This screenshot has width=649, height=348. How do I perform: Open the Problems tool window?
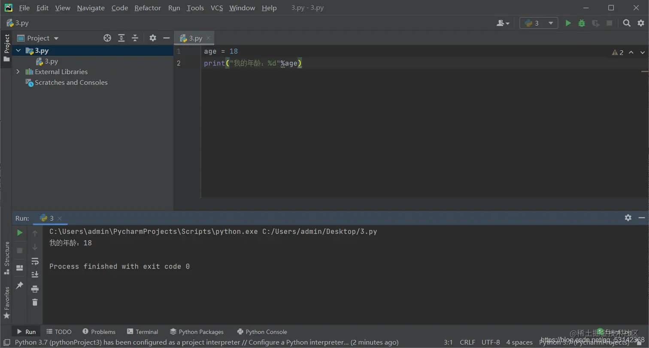(x=99, y=332)
